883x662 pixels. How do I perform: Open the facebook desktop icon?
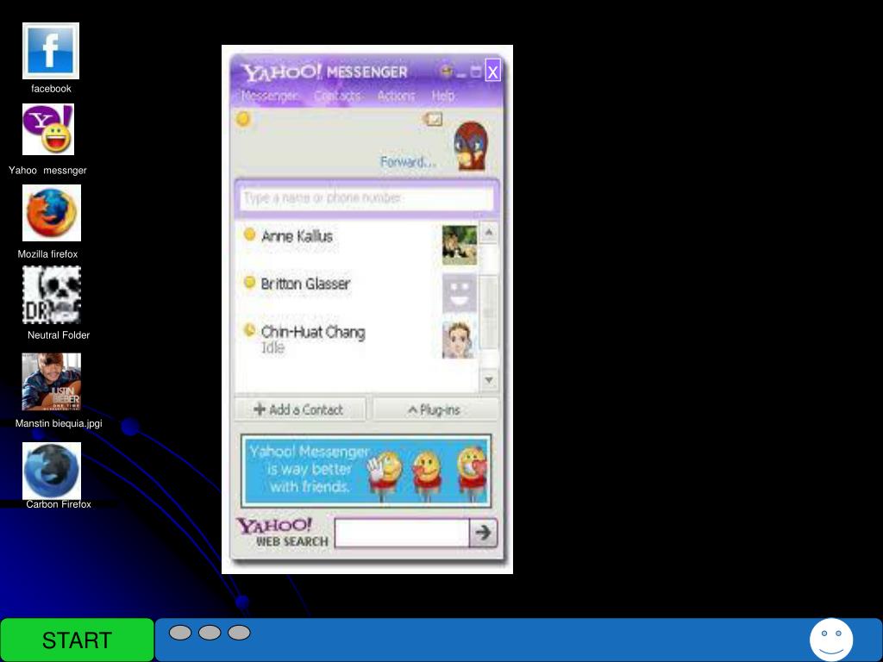coord(51,51)
